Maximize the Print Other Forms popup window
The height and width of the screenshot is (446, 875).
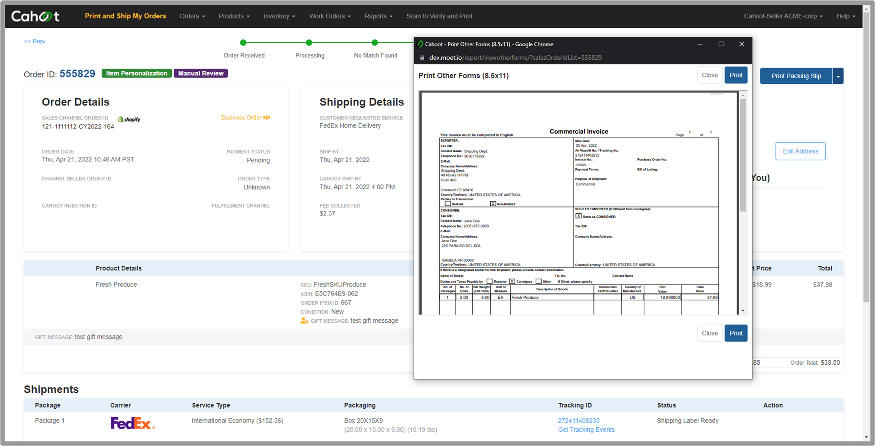coord(721,44)
